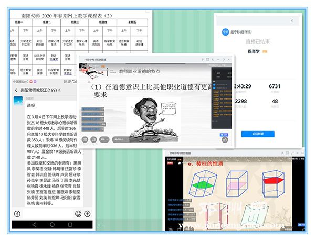Open the grey pill dropdown under ethics slide

coord(104,139)
